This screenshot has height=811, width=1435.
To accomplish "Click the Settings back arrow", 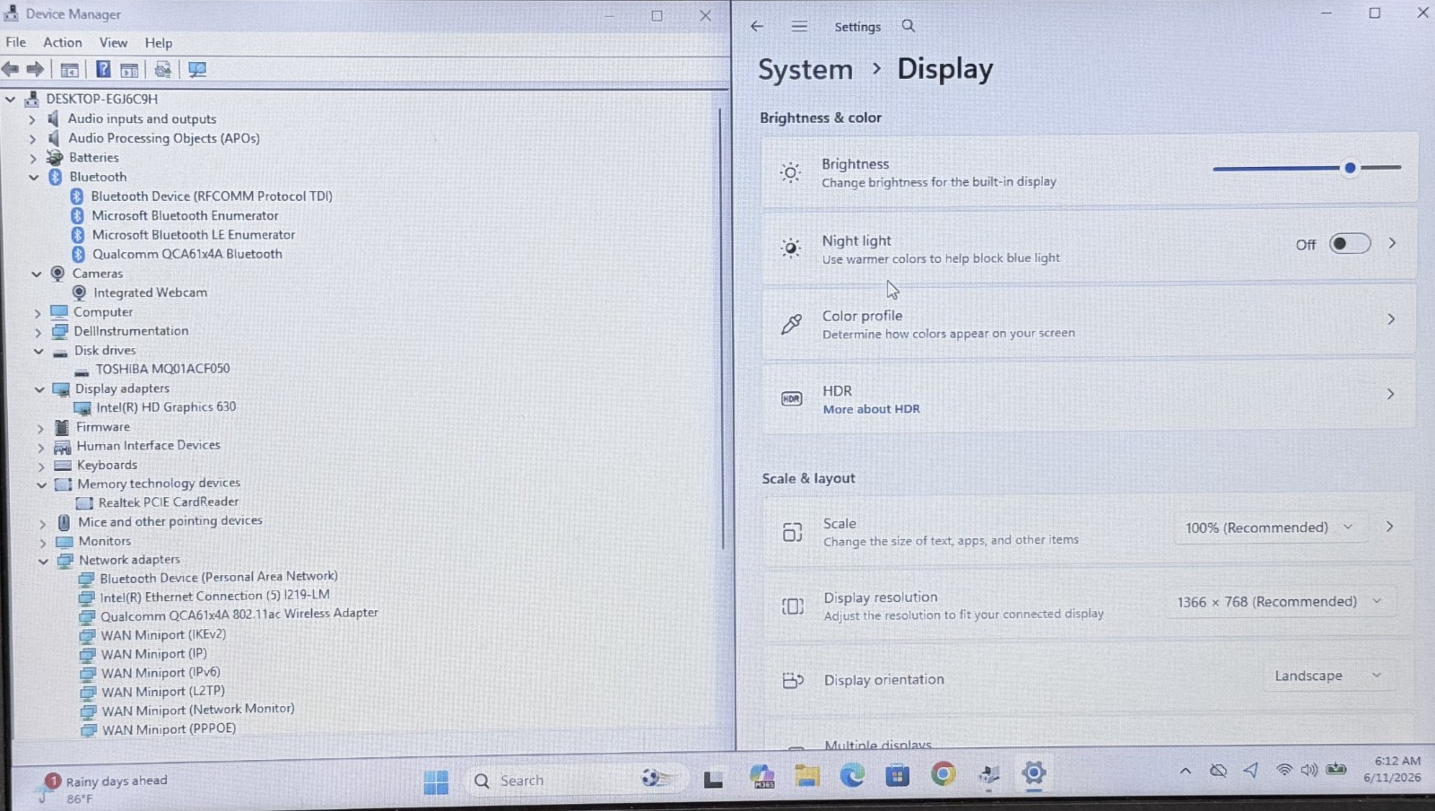I will 757,26.
